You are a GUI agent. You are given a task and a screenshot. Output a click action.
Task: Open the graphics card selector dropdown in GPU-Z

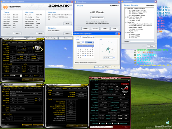pyautogui.click(x=101, y=127)
